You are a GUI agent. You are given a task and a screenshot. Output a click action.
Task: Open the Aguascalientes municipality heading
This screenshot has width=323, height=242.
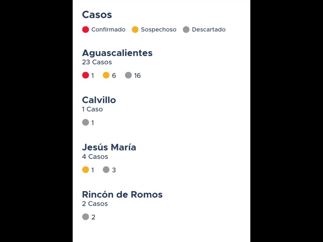pyautogui.click(x=117, y=53)
